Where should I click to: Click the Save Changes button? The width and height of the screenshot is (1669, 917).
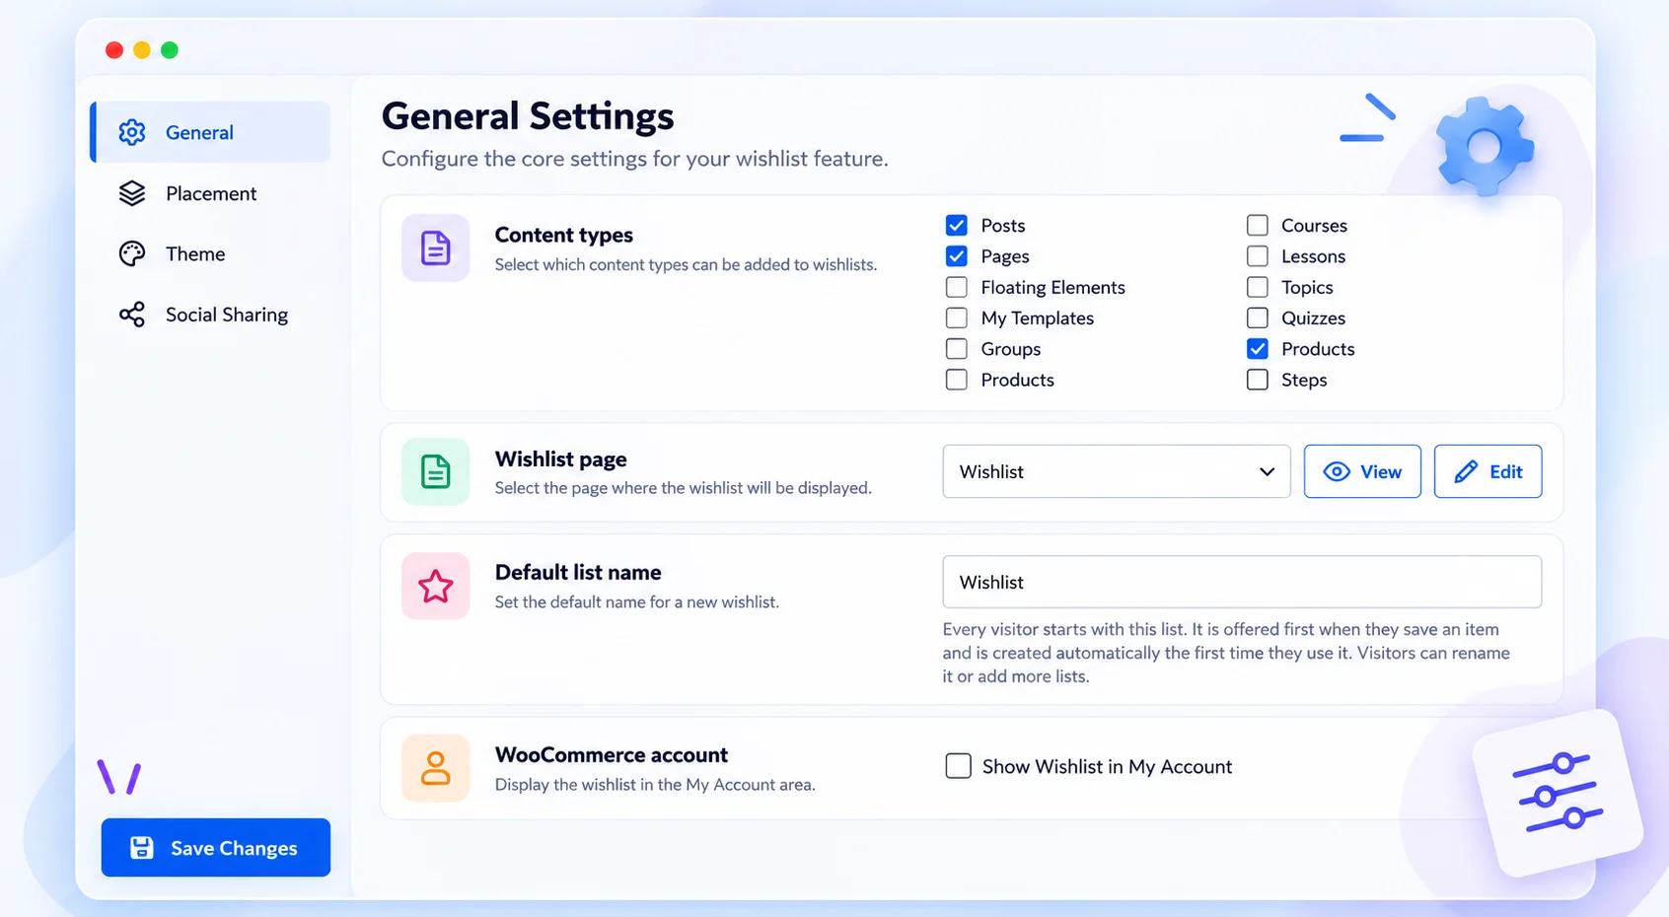tap(216, 847)
